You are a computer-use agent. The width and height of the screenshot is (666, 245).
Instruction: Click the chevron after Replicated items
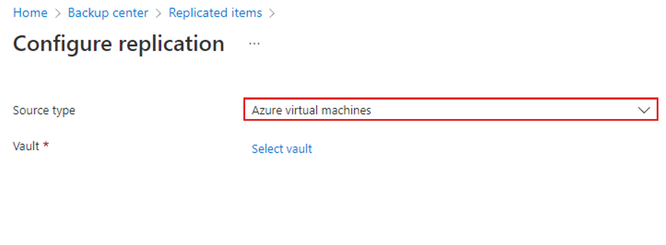click(272, 13)
